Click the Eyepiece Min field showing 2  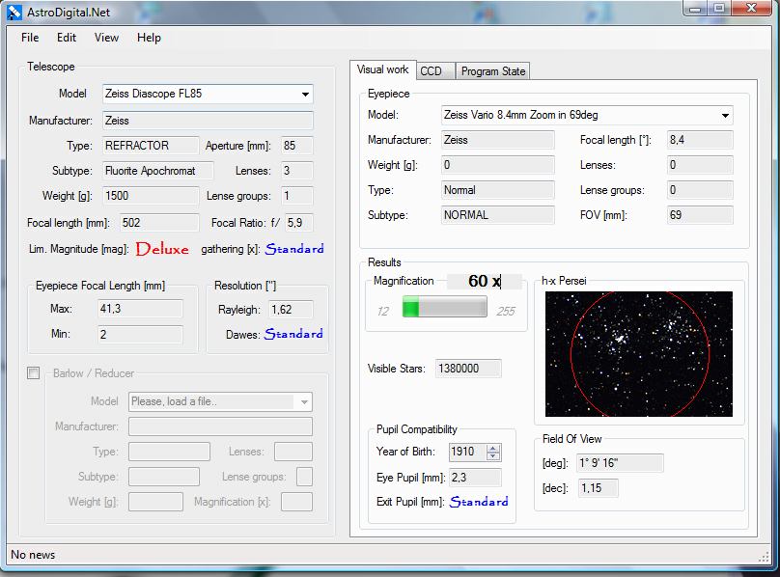coord(140,334)
